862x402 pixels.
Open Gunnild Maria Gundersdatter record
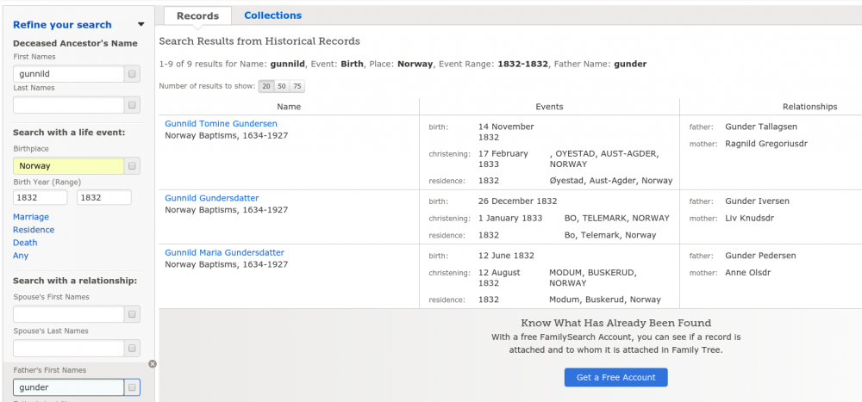pyautogui.click(x=224, y=253)
